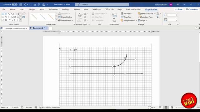Switch to график для маркетинга document tab
This screenshot has width=200, height=112.
16,28
